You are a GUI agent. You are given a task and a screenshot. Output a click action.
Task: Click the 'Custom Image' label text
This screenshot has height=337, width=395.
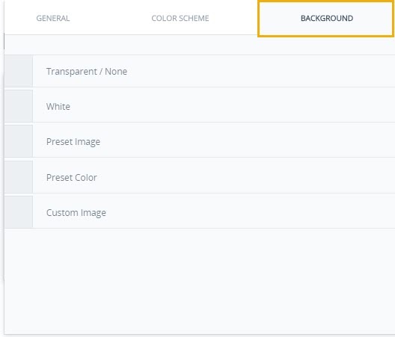76,213
